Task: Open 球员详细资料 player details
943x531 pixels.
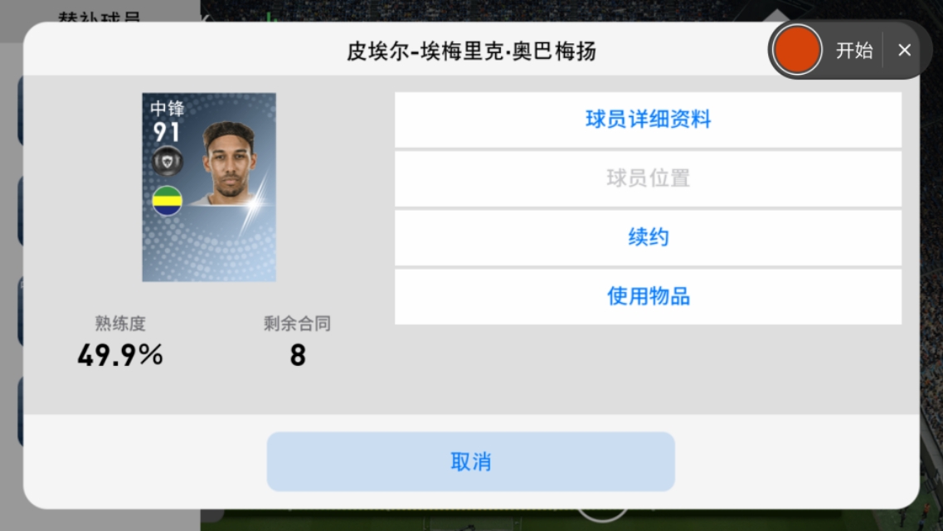Action: pos(648,119)
